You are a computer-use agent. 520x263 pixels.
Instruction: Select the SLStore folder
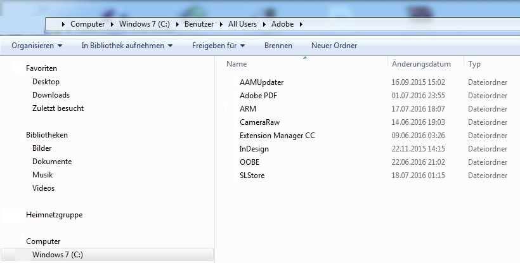coord(252,175)
